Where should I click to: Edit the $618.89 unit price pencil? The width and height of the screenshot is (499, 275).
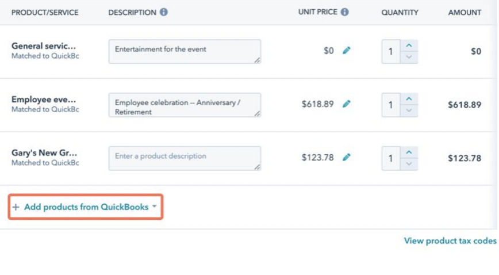click(347, 104)
